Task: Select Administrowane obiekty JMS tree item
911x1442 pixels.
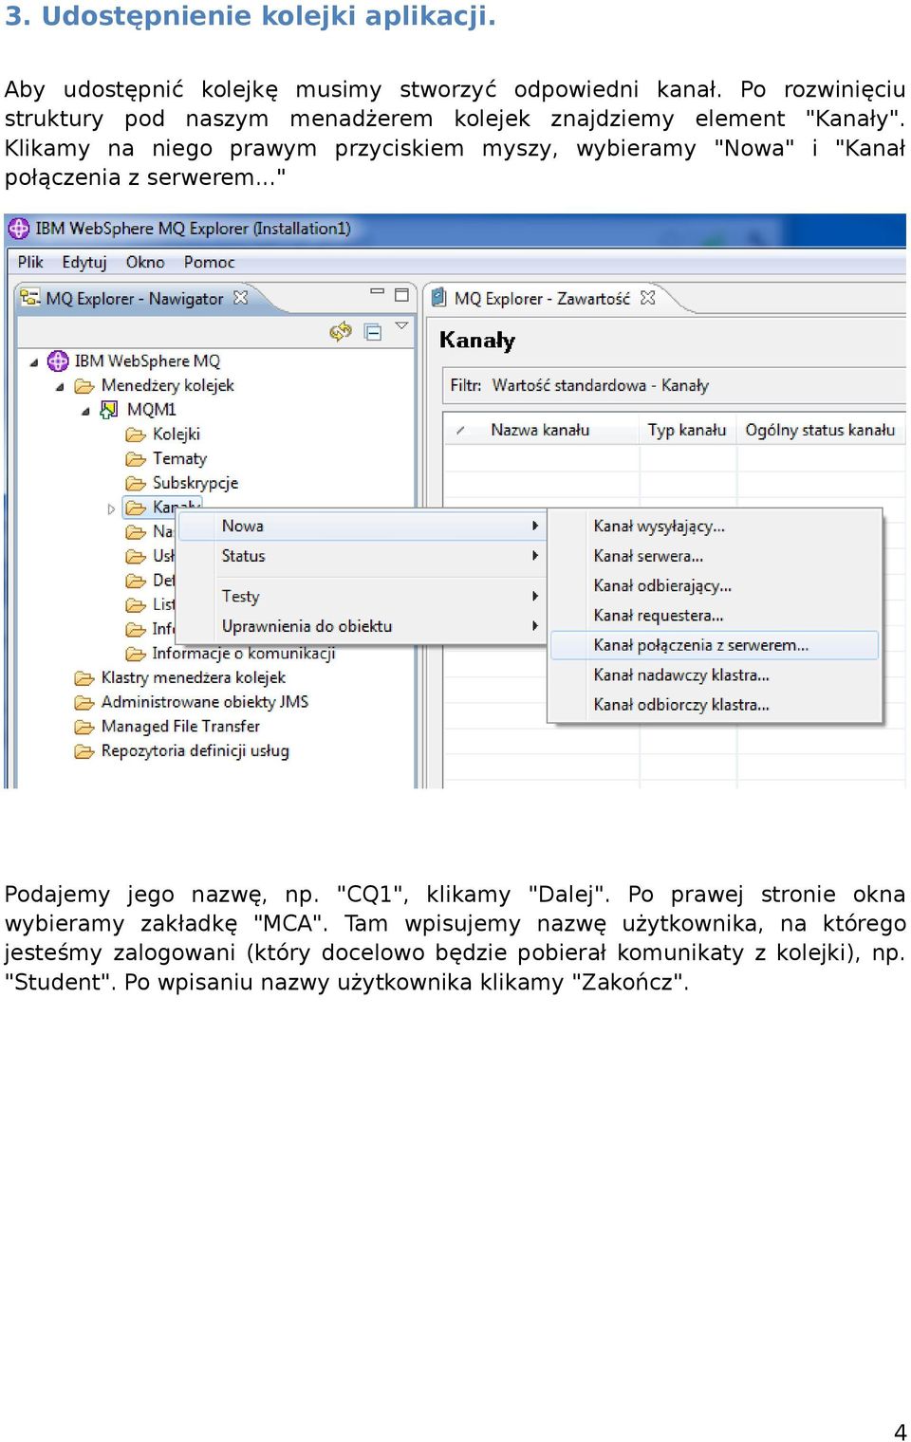Action: point(204,702)
